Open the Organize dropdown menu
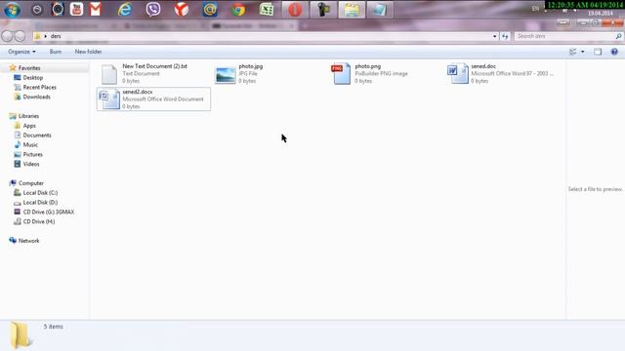 tap(21, 52)
